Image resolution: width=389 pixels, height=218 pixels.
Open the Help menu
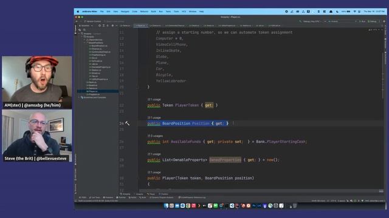[x=201, y=12]
